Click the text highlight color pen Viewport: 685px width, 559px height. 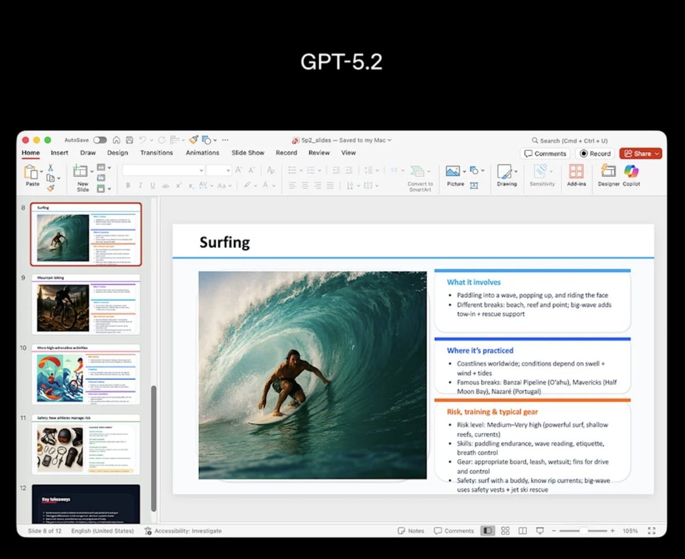click(x=247, y=185)
